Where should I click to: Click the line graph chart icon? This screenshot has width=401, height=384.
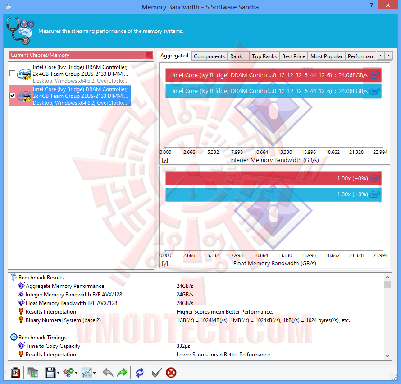(x=87, y=373)
